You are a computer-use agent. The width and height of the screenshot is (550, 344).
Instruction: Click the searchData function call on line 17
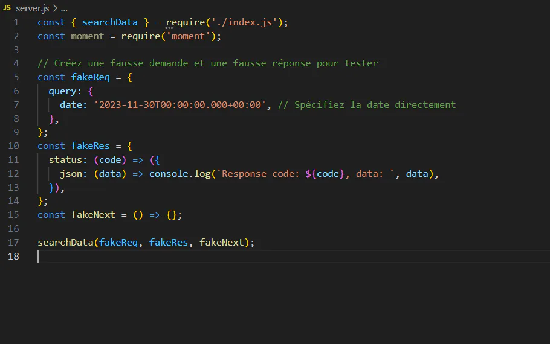66,243
